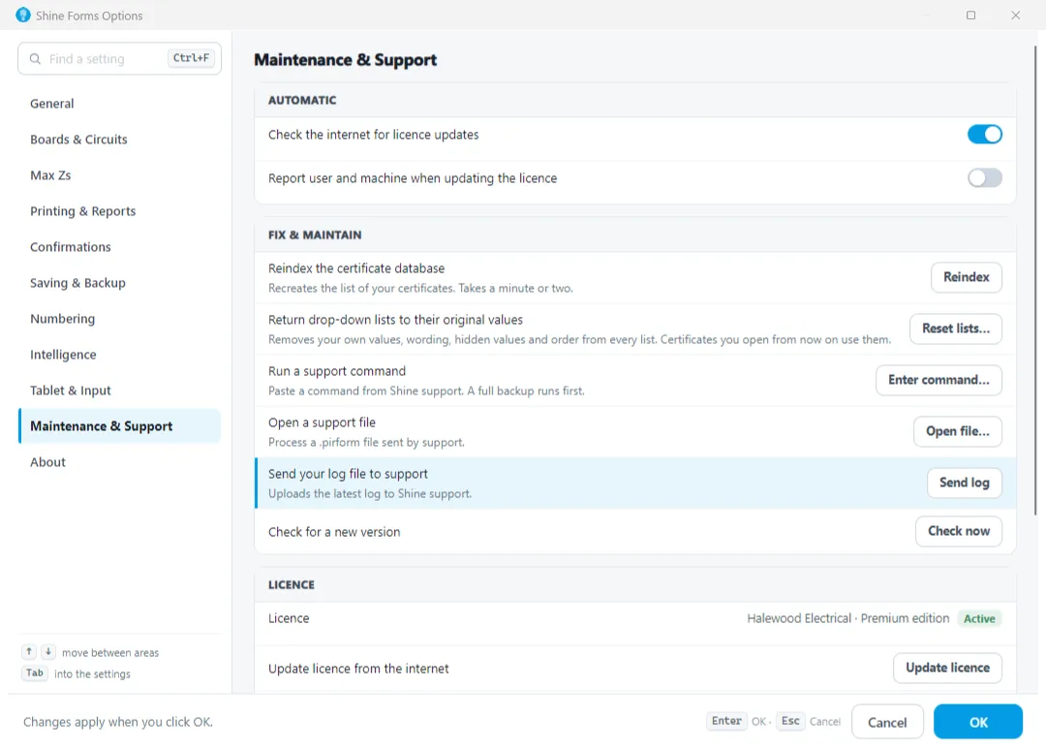
Task: Click the Cancel button
Action: [887, 722]
